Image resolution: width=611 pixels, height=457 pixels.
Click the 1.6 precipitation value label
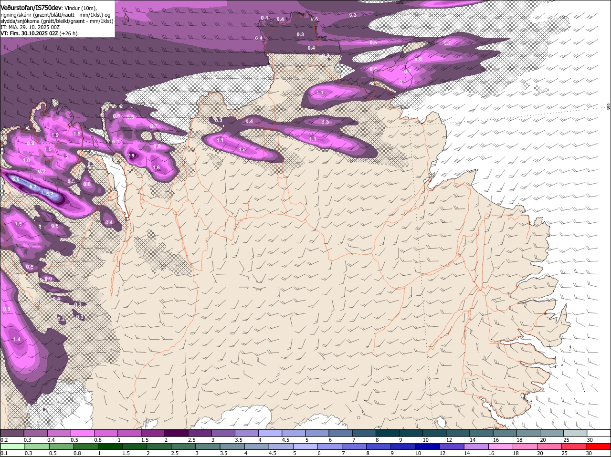[156, 168]
